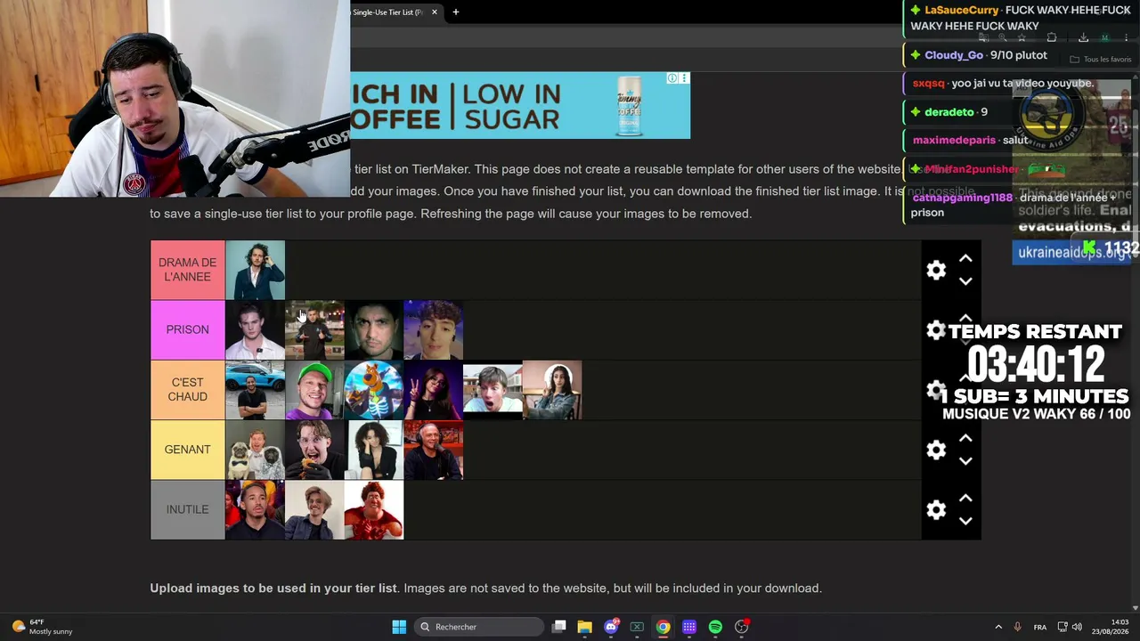Open settings gear for INUTILE row
This screenshot has width=1140, height=641.
tap(936, 509)
